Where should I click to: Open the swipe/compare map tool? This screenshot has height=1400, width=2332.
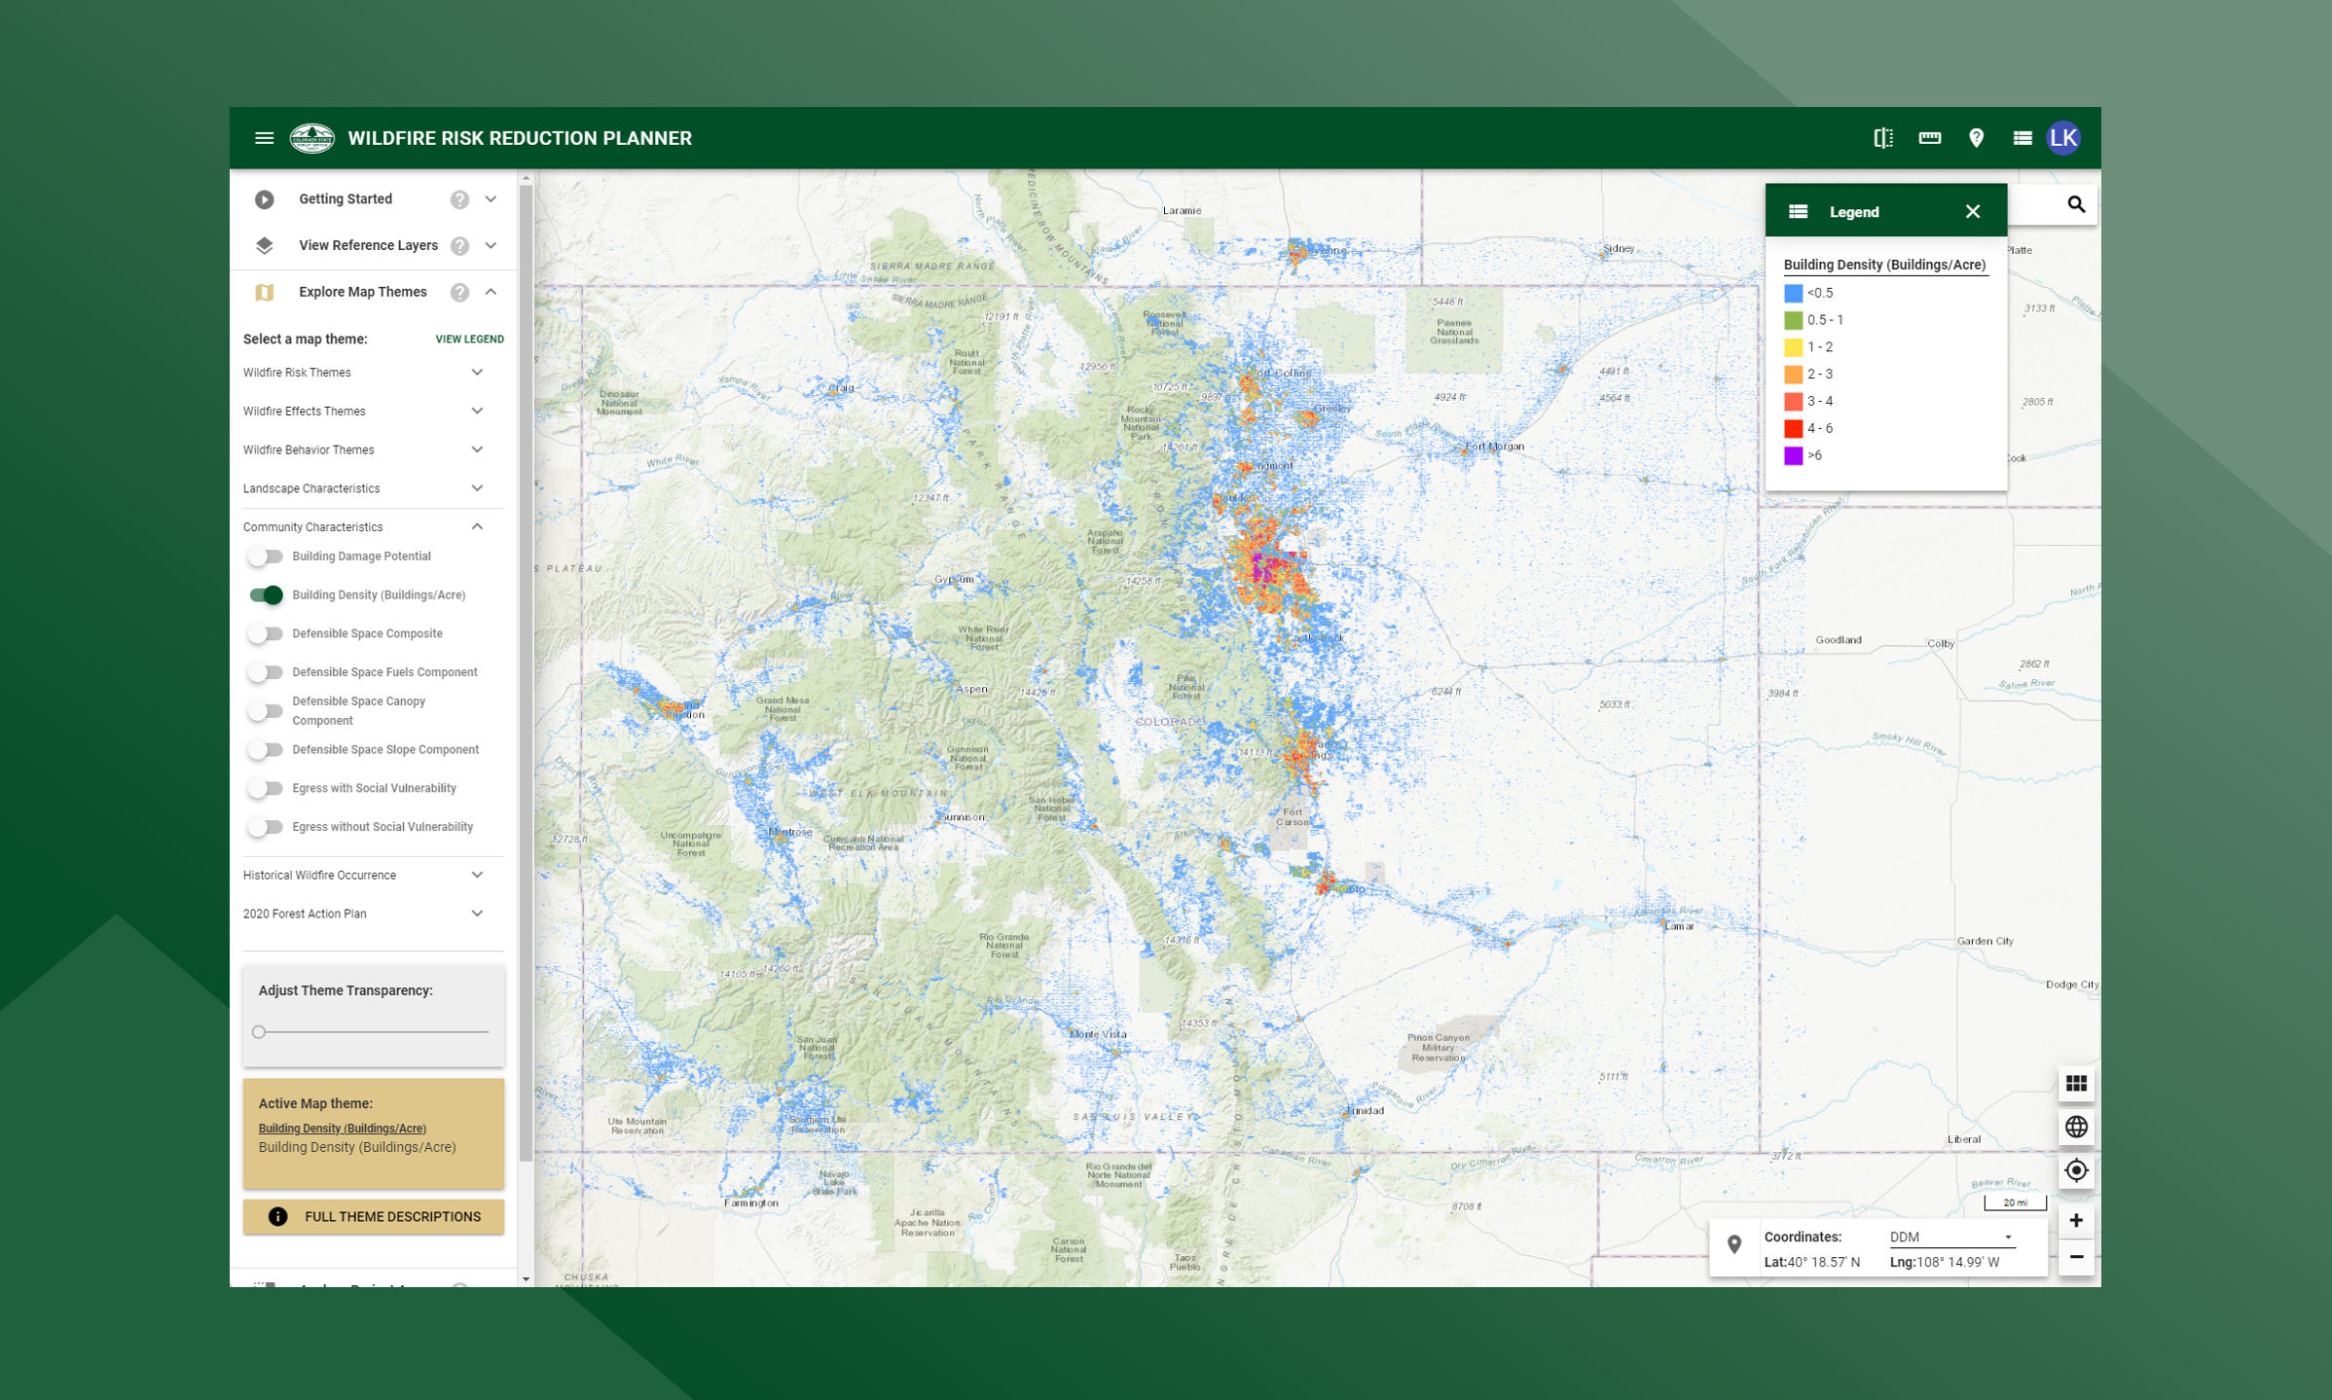coord(1883,138)
